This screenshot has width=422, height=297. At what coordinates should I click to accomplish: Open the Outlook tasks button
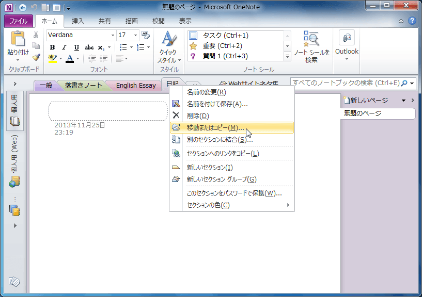pyautogui.click(x=347, y=45)
